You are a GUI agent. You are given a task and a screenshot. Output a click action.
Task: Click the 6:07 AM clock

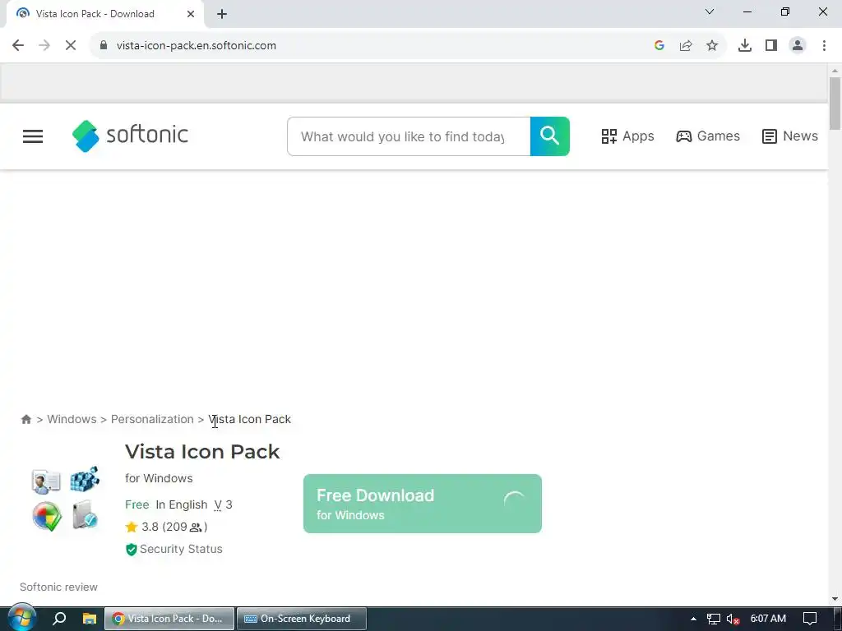[x=768, y=619]
